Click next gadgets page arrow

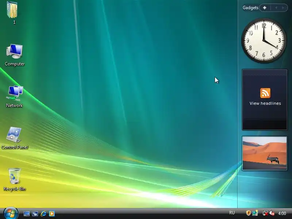coord(283,8)
